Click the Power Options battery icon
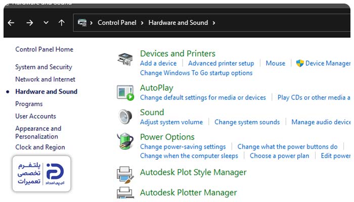 (x=125, y=141)
